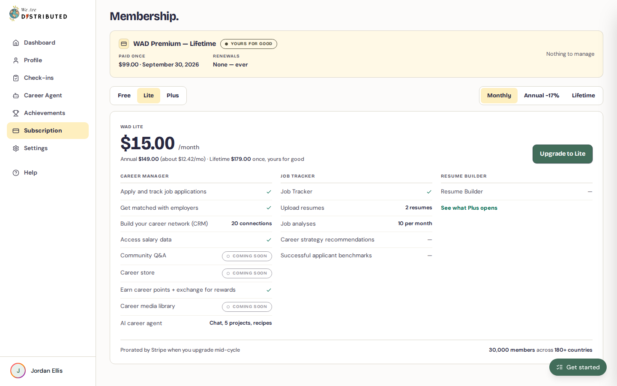Click Career media library Coming Soon badge
The image size is (617, 386).
(247, 307)
